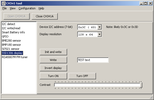
Task: Select GPIO in the list
Action: click(x=5, y=36)
